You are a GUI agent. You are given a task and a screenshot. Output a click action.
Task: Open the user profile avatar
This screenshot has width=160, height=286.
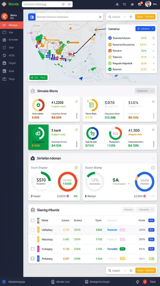pyautogui.click(x=148, y=4)
